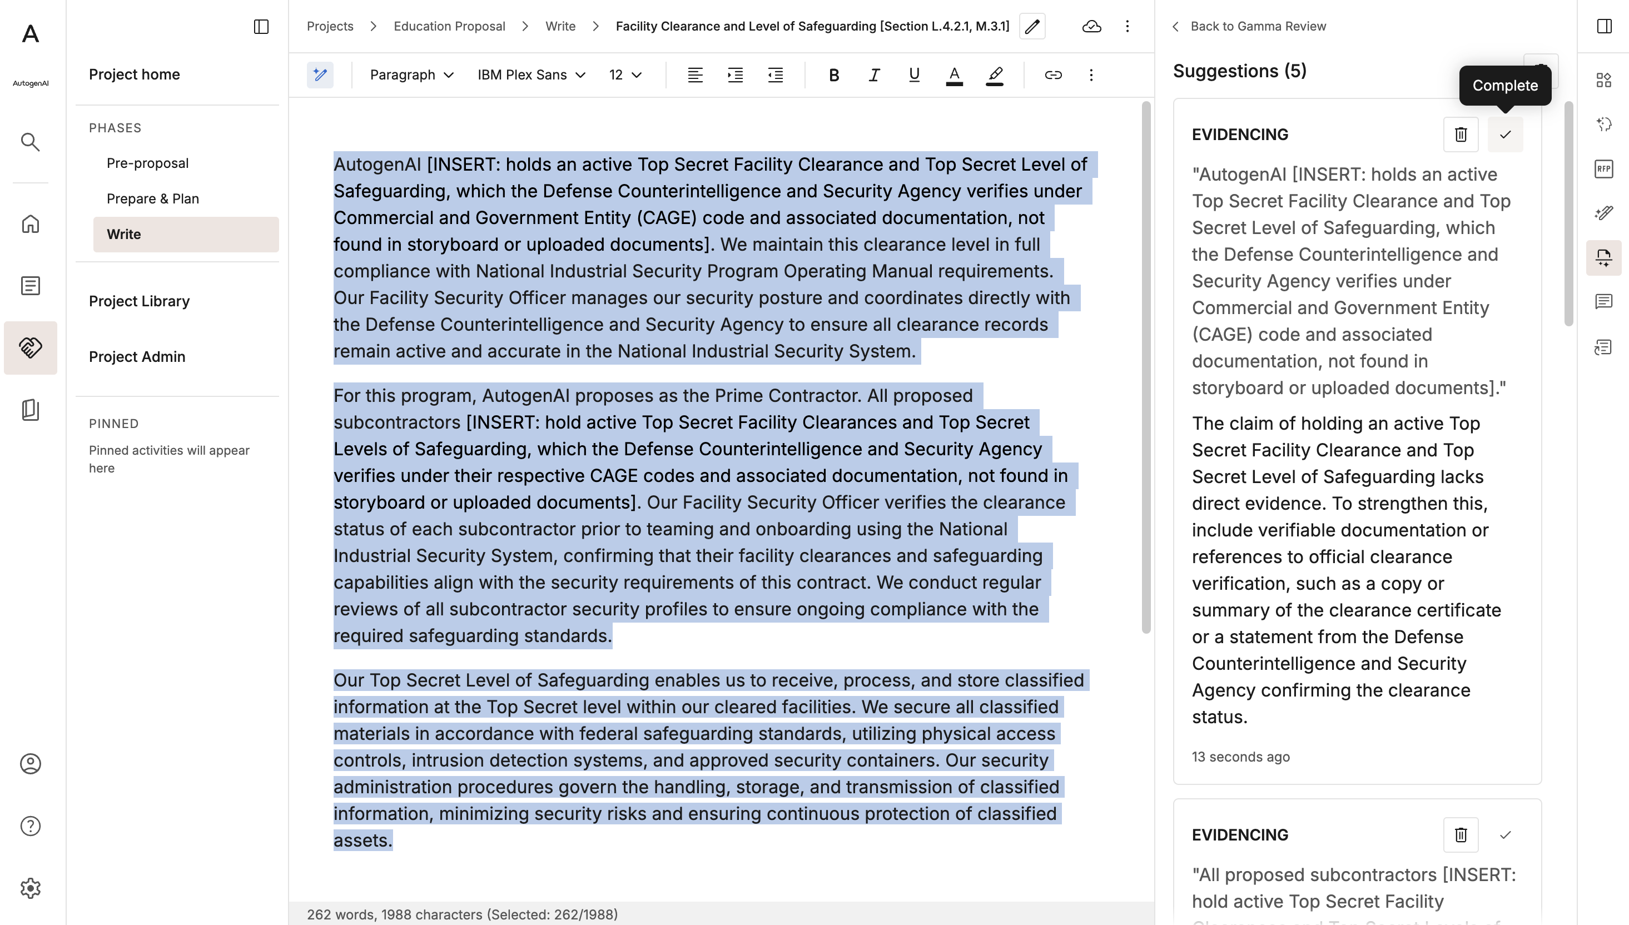Screen dimensions: 1629x925
Task: Click the cloud save status icon
Action: click(1091, 26)
